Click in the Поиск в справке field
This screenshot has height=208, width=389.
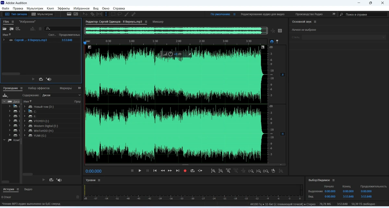click(363, 15)
